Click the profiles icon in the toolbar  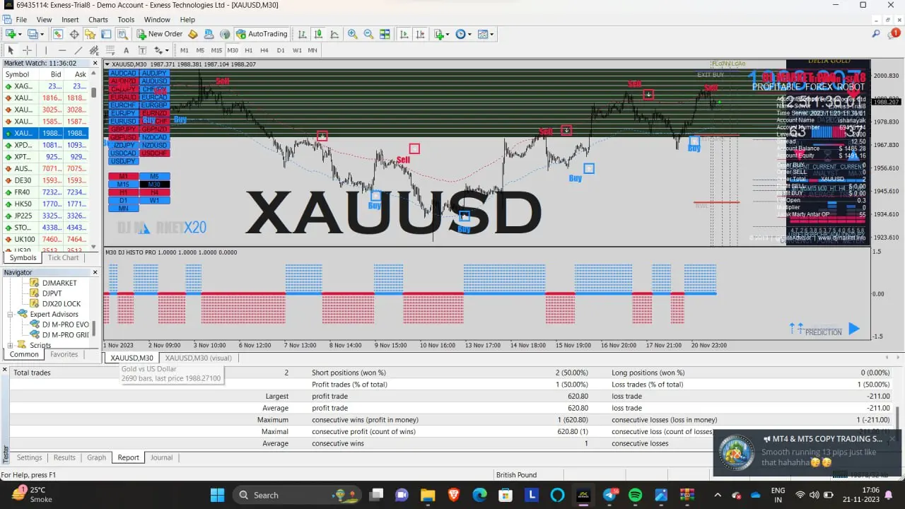point(33,34)
